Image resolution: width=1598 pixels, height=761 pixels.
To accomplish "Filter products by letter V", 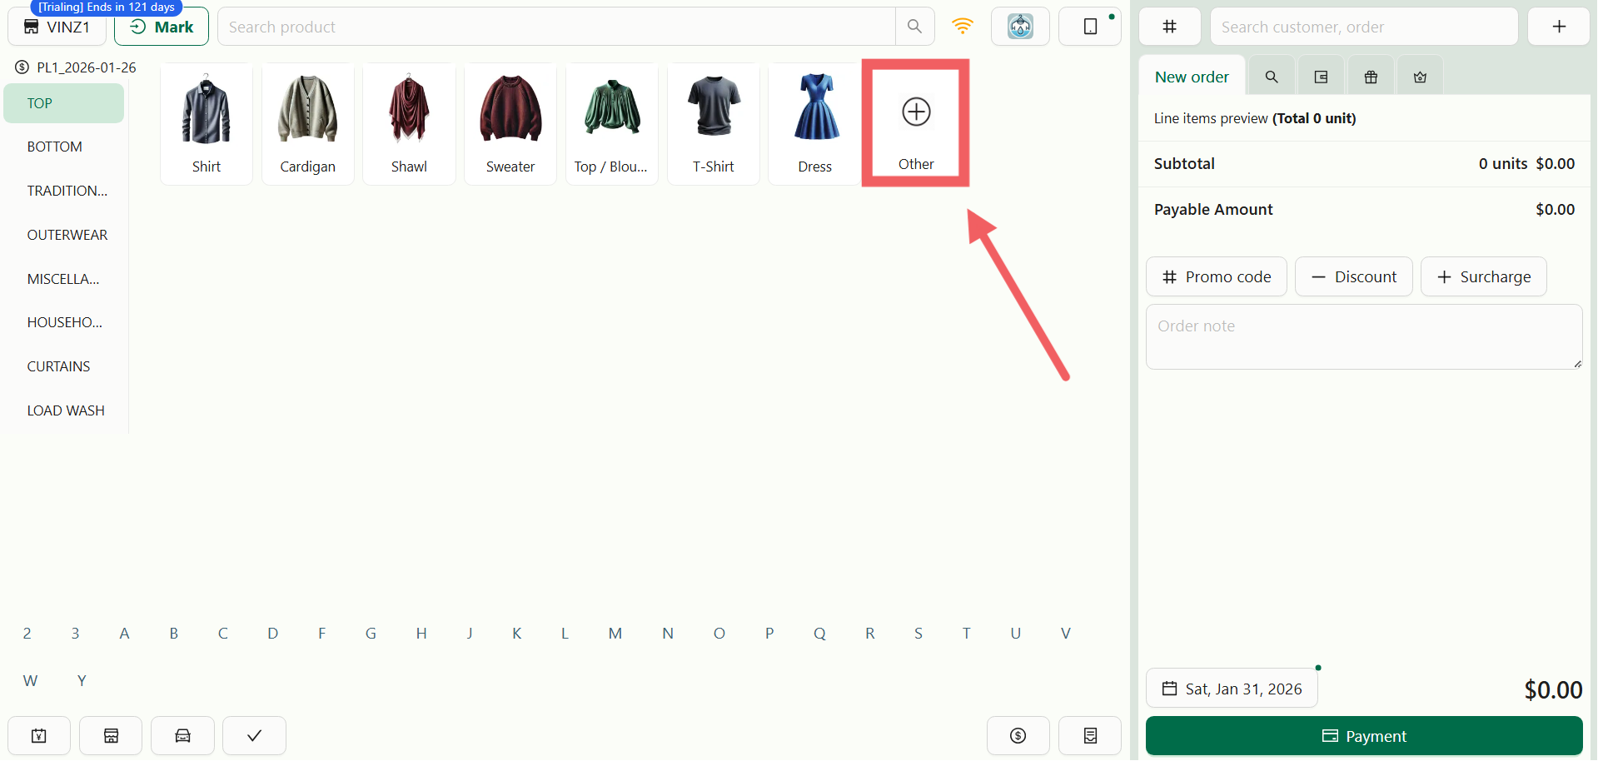I will coord(1065,634).
